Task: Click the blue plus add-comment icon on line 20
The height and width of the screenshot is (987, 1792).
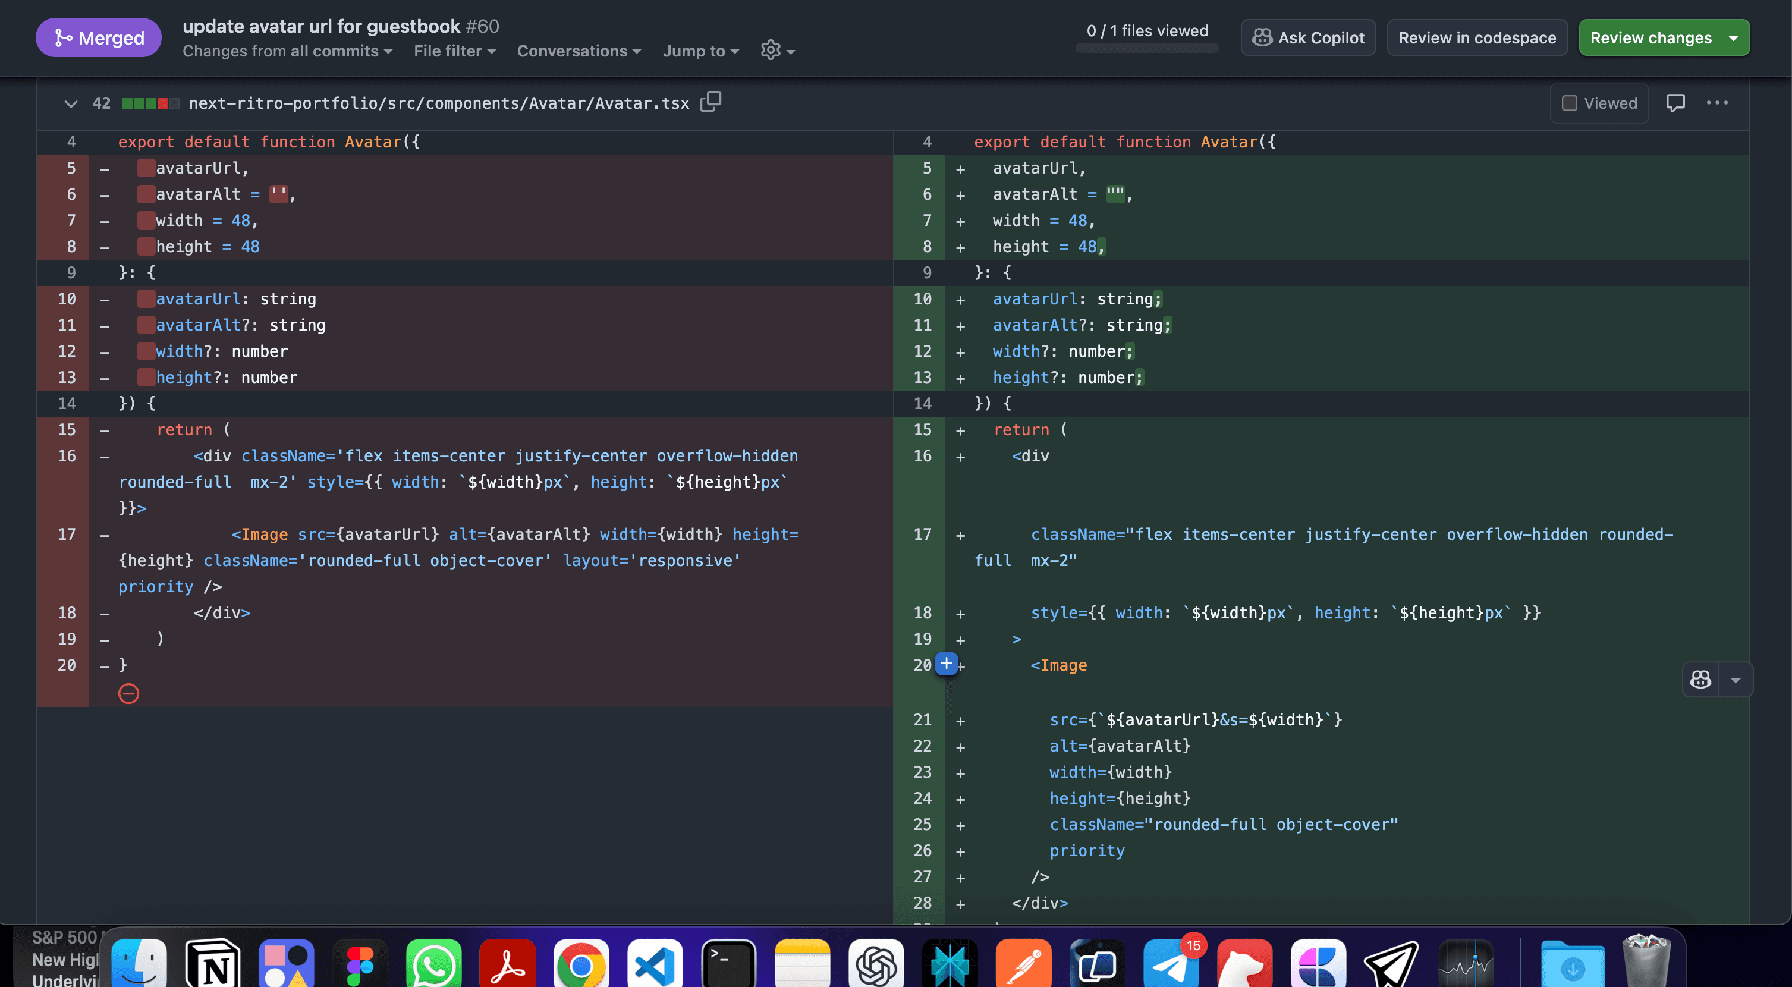Action: pyautogui.click(x=946, y=664)
